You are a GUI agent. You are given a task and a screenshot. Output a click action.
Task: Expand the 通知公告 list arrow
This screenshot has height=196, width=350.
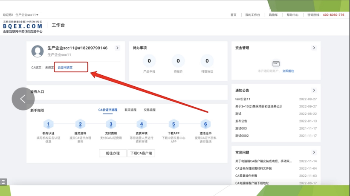tap(314, 90)
